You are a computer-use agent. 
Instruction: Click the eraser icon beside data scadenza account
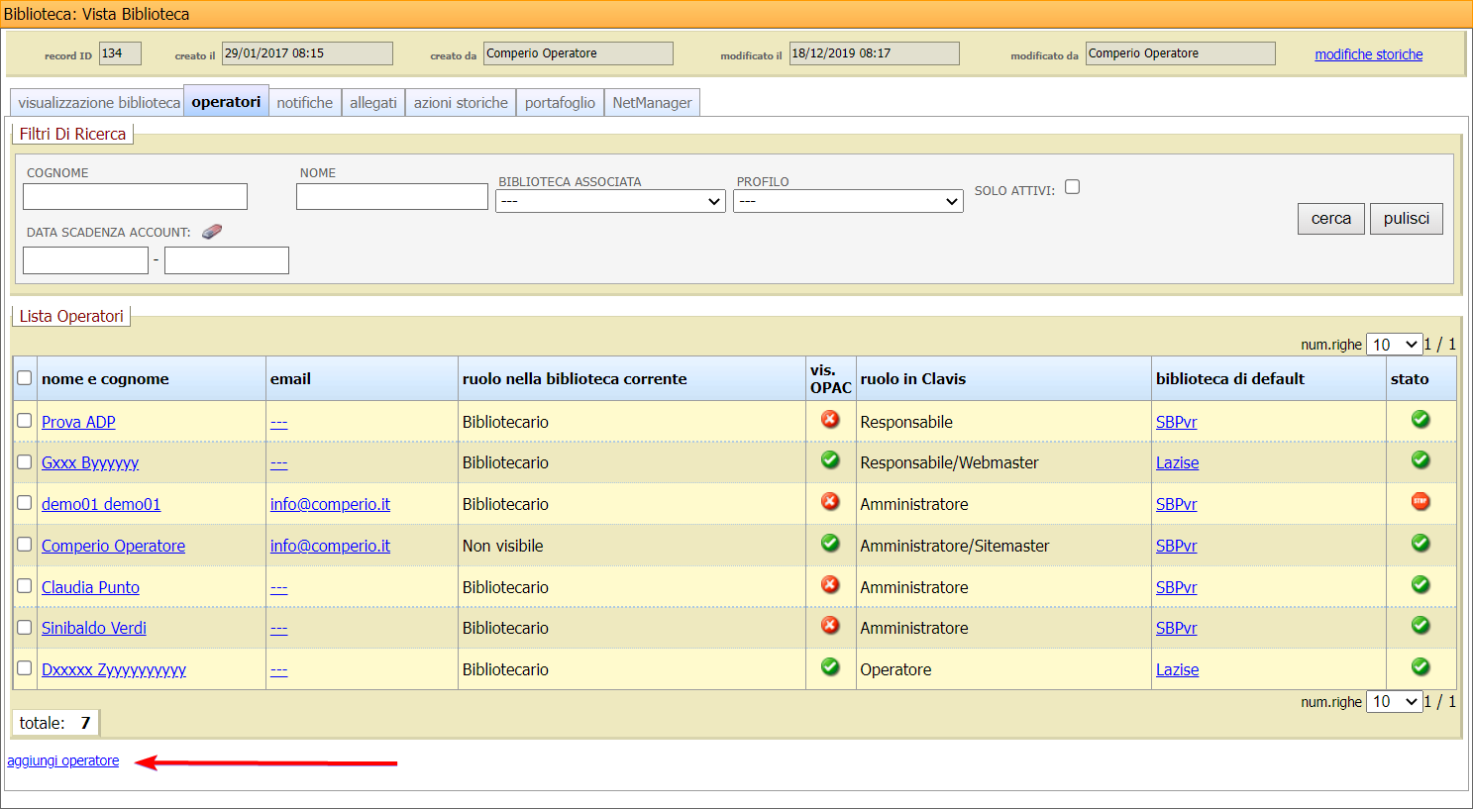click(212, 232)
